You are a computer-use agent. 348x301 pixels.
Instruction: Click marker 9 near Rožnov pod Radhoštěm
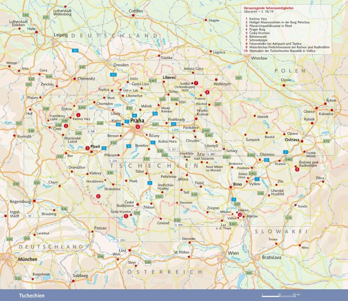[297, 169]
